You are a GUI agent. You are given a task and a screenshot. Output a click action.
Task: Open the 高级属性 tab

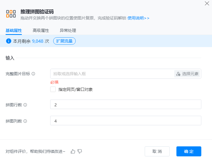click(x=41, y=31)
